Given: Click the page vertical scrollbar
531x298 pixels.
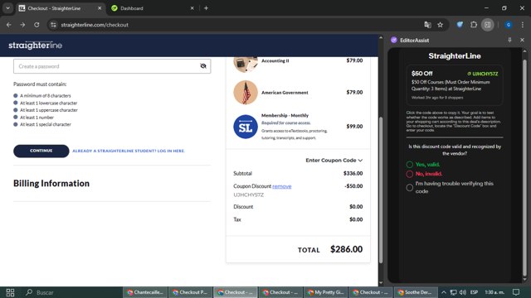Looking at the screenshot, I should pyautogui.click(x=381, y=190).
